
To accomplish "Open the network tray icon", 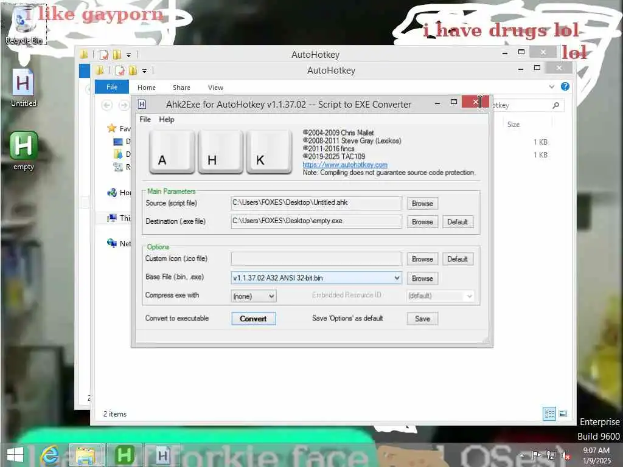I will coord(551,455).
